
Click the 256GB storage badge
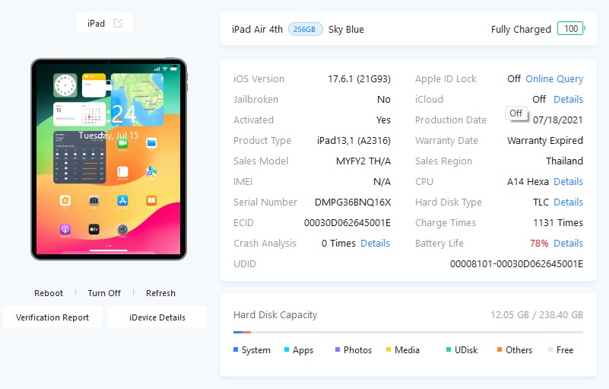(305, 29)
